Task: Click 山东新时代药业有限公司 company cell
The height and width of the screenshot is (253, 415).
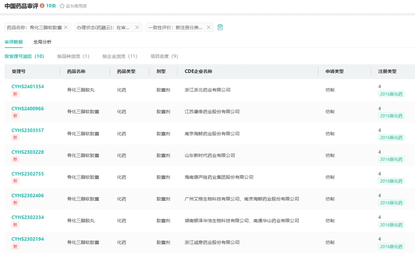Action: [210, 155]
